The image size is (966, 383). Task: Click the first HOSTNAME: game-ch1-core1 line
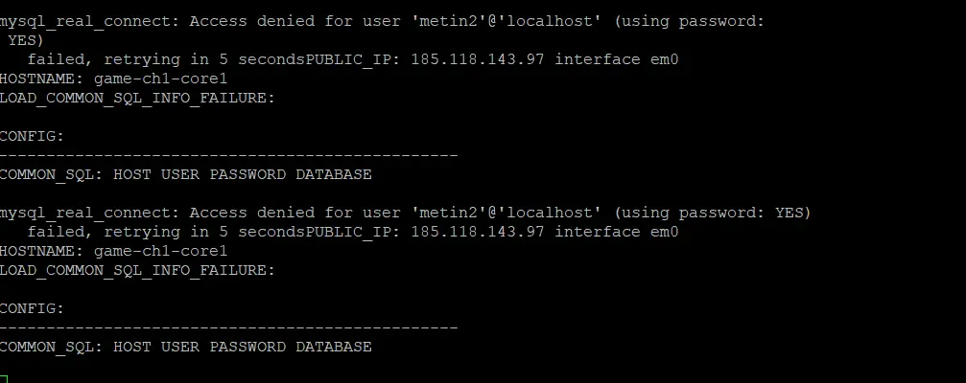113,79
